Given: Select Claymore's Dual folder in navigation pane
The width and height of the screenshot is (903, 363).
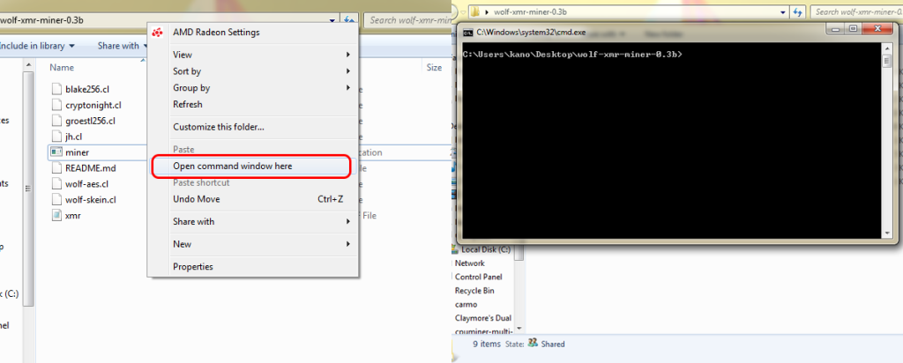Looking at the screenshot, I should click(x=483, y=319).
